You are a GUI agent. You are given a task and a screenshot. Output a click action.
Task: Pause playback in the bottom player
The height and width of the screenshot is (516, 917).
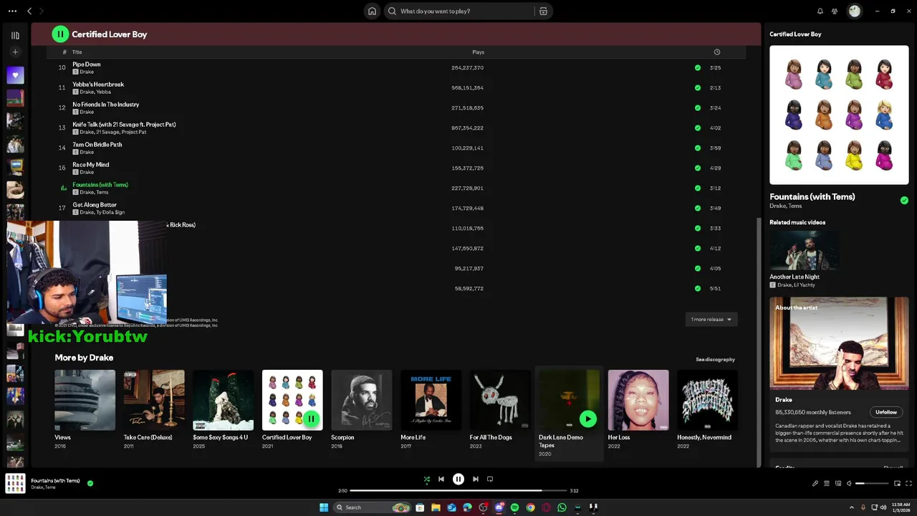coord(458,479)
